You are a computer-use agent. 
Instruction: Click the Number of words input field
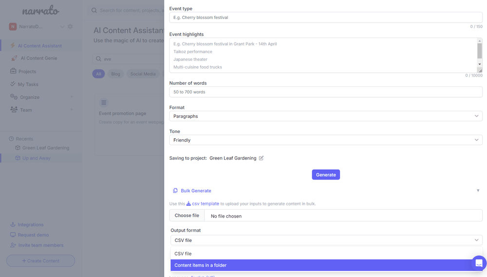coord(326,92)
